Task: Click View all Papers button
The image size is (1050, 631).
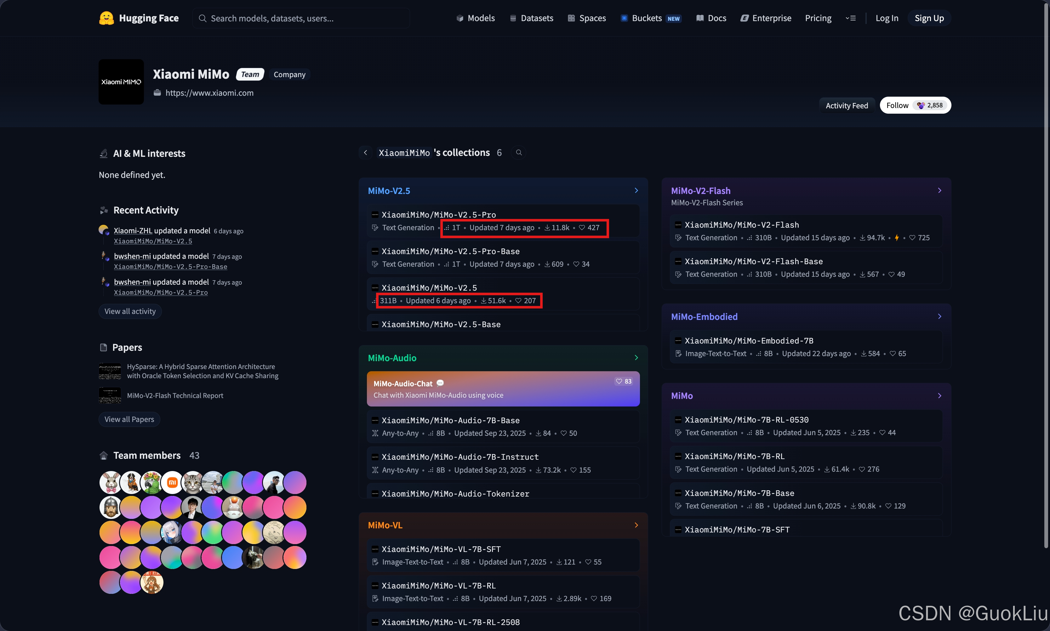Action: tap(129, 419)
